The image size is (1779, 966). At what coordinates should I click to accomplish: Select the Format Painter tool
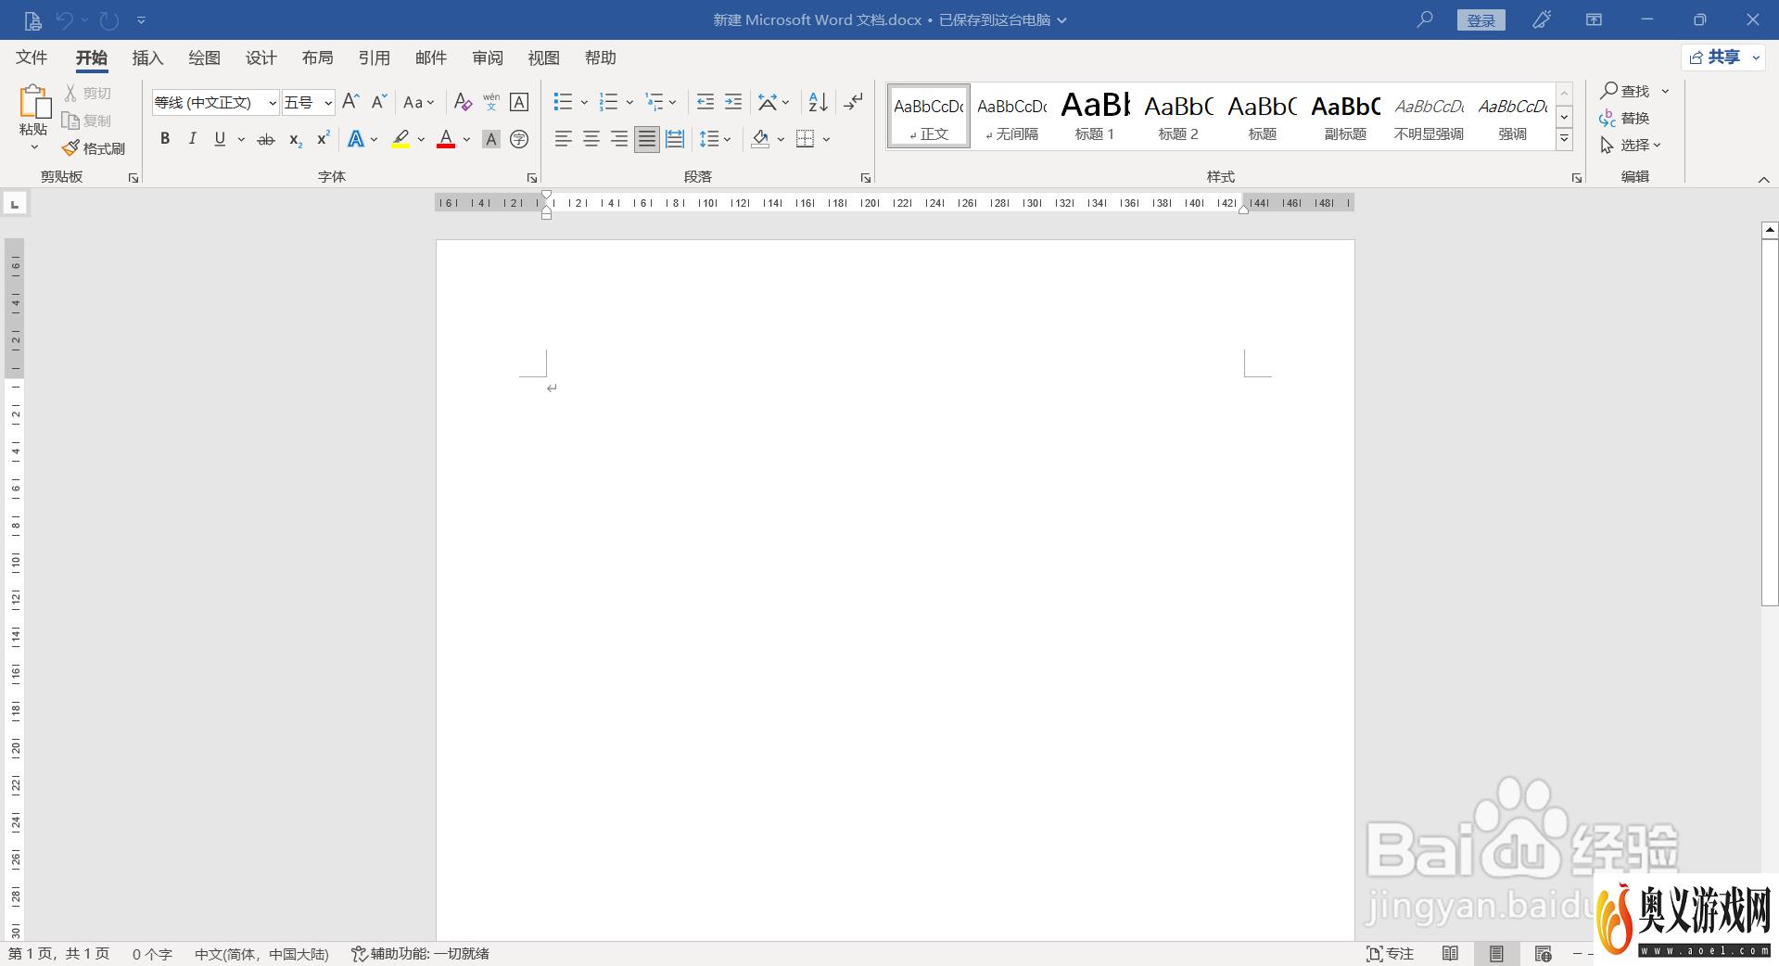coord(94,148)
